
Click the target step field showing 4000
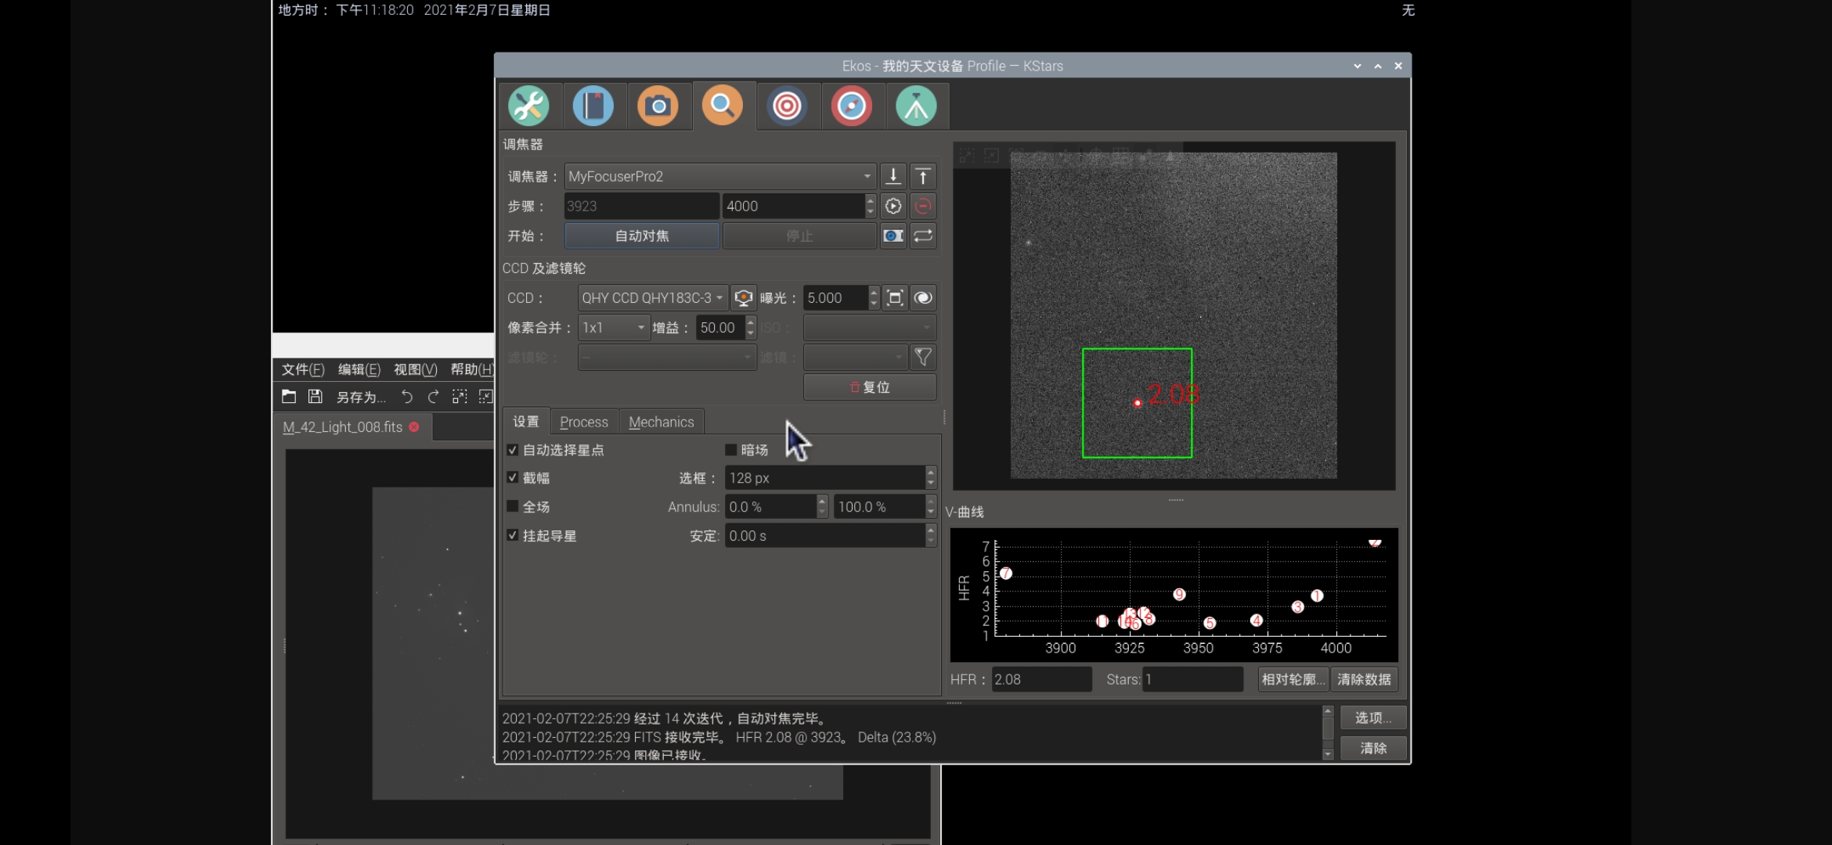click(793, 206)
